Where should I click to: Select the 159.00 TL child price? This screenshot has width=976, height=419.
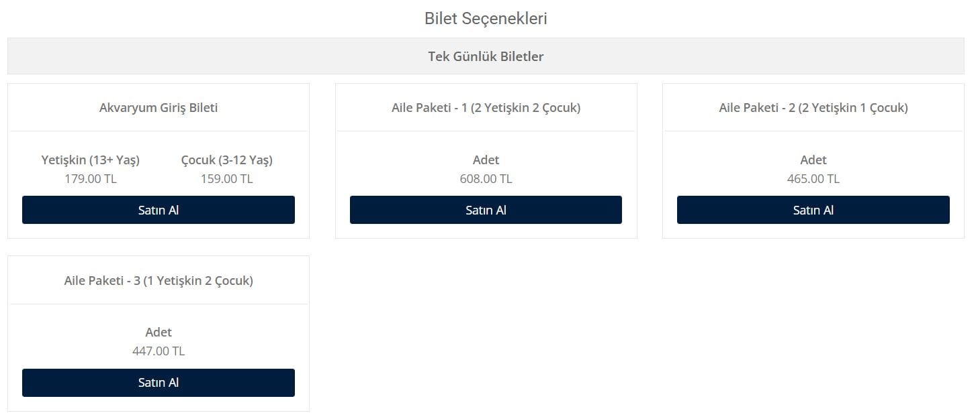click(x=227, y=179)
